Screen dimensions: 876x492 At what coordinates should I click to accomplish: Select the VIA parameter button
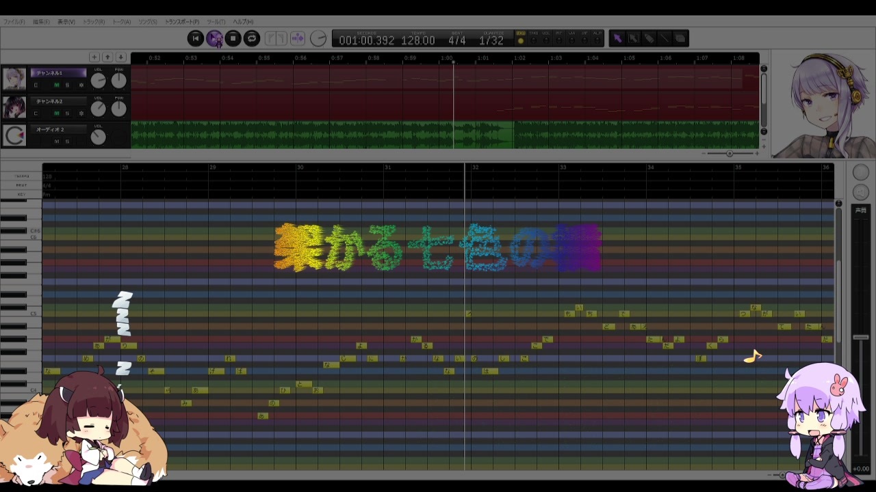(x=572, y=38)
